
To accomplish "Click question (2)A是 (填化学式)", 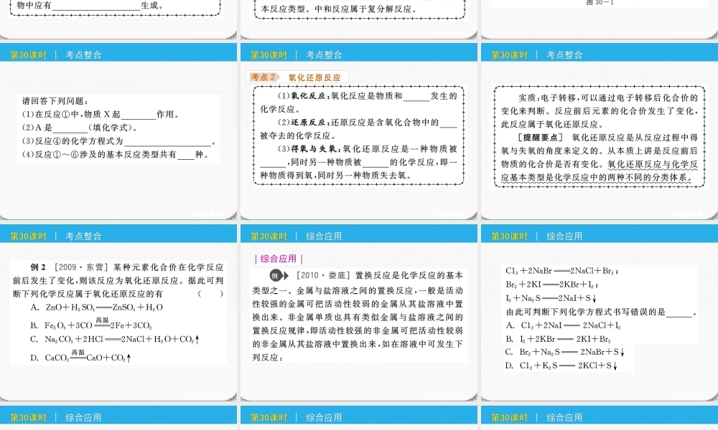I will coord(80,128).
